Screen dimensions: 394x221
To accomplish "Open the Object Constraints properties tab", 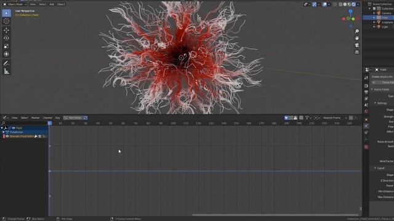I will point(366,133).
